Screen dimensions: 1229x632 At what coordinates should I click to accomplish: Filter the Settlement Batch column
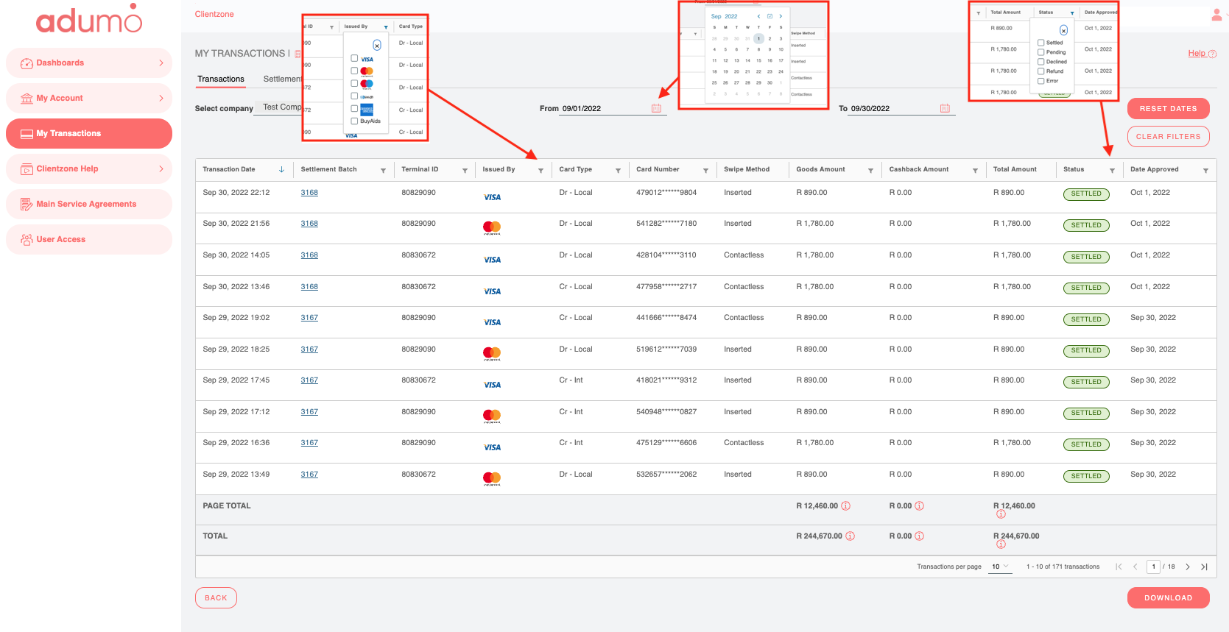tap(383, 170)
